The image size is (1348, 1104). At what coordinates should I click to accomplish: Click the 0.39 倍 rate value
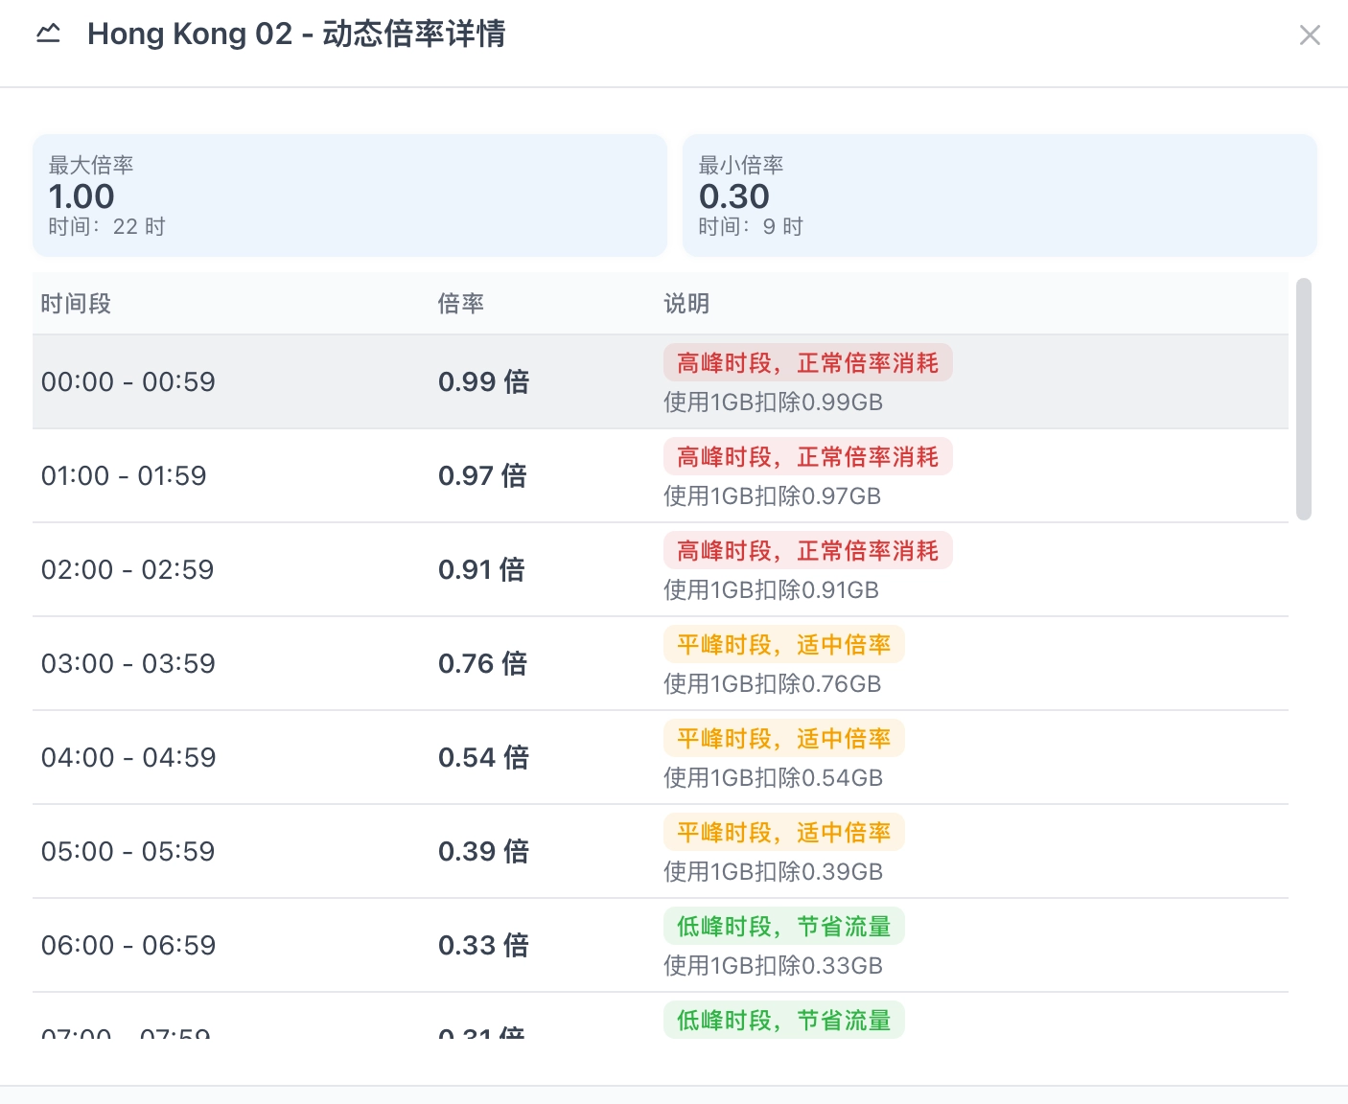pyautogui.click(x=483, y=851)
